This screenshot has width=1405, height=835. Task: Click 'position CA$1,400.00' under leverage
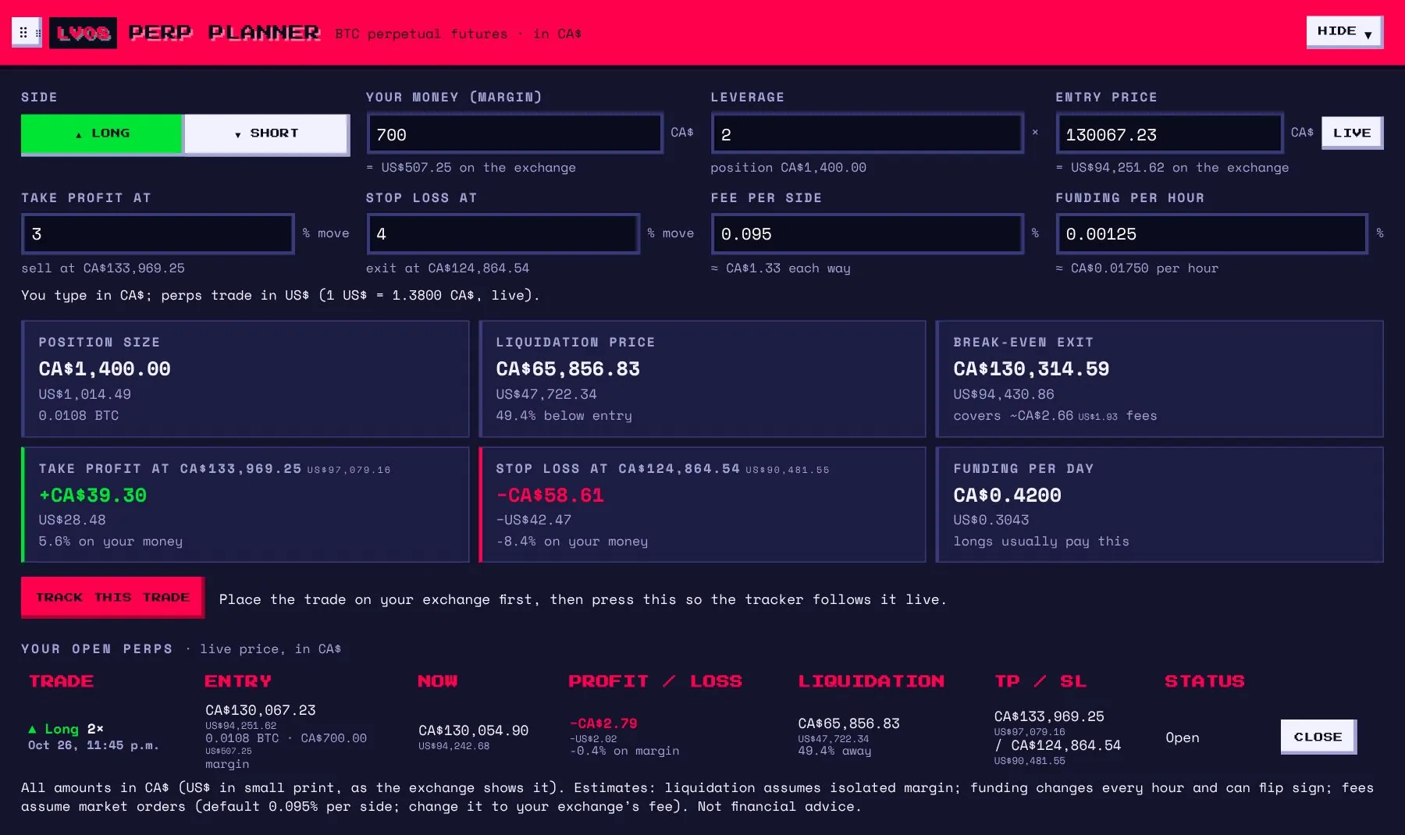(x=788, y=167)
